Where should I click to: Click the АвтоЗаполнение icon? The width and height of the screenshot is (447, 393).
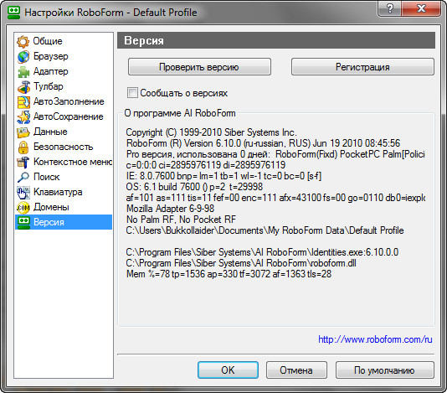click(x=23, y=102)
